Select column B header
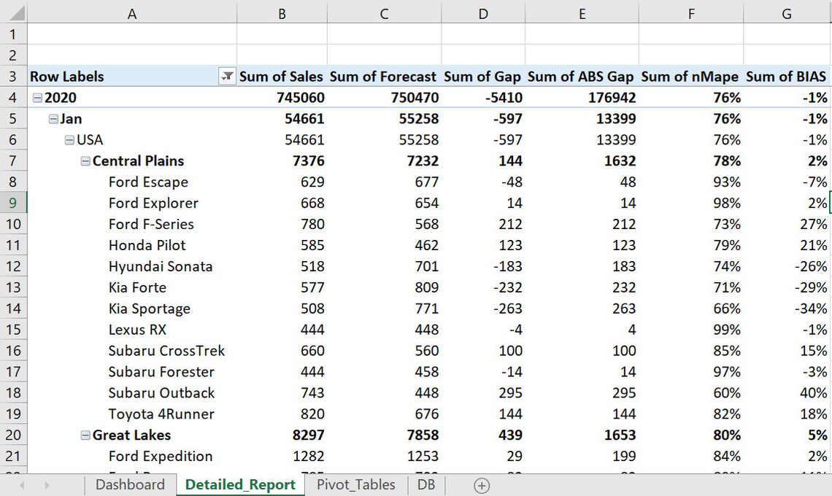 (281, 13)
